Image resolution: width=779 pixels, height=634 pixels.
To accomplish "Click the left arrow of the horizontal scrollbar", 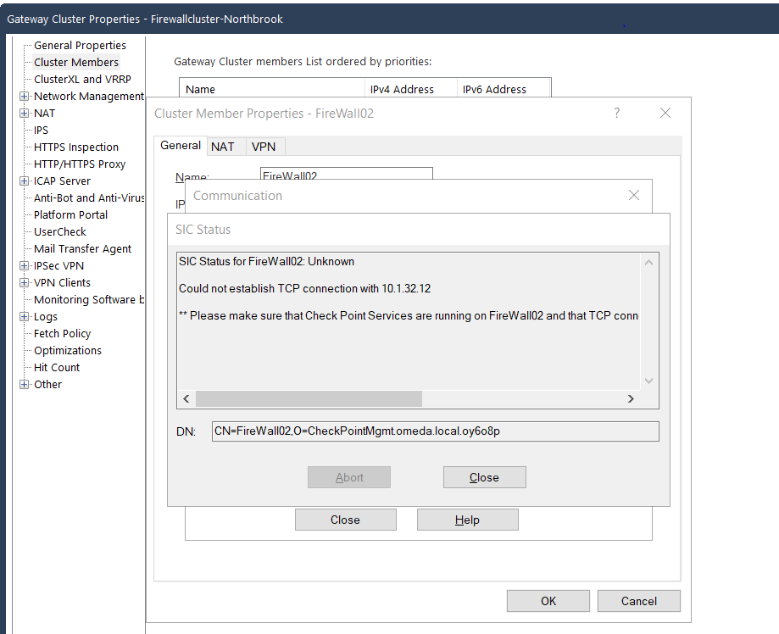I will 186,398.
